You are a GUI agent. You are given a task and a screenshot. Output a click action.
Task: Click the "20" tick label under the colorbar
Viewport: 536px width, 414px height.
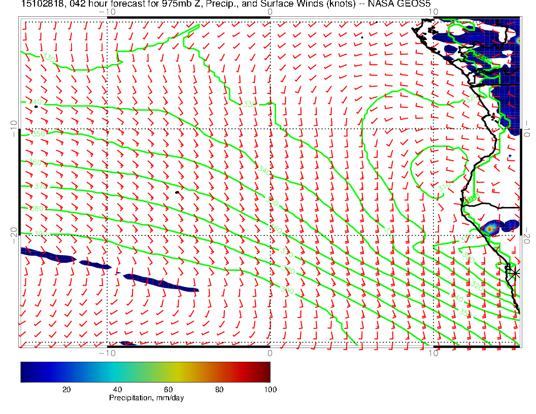pos(66,390)
